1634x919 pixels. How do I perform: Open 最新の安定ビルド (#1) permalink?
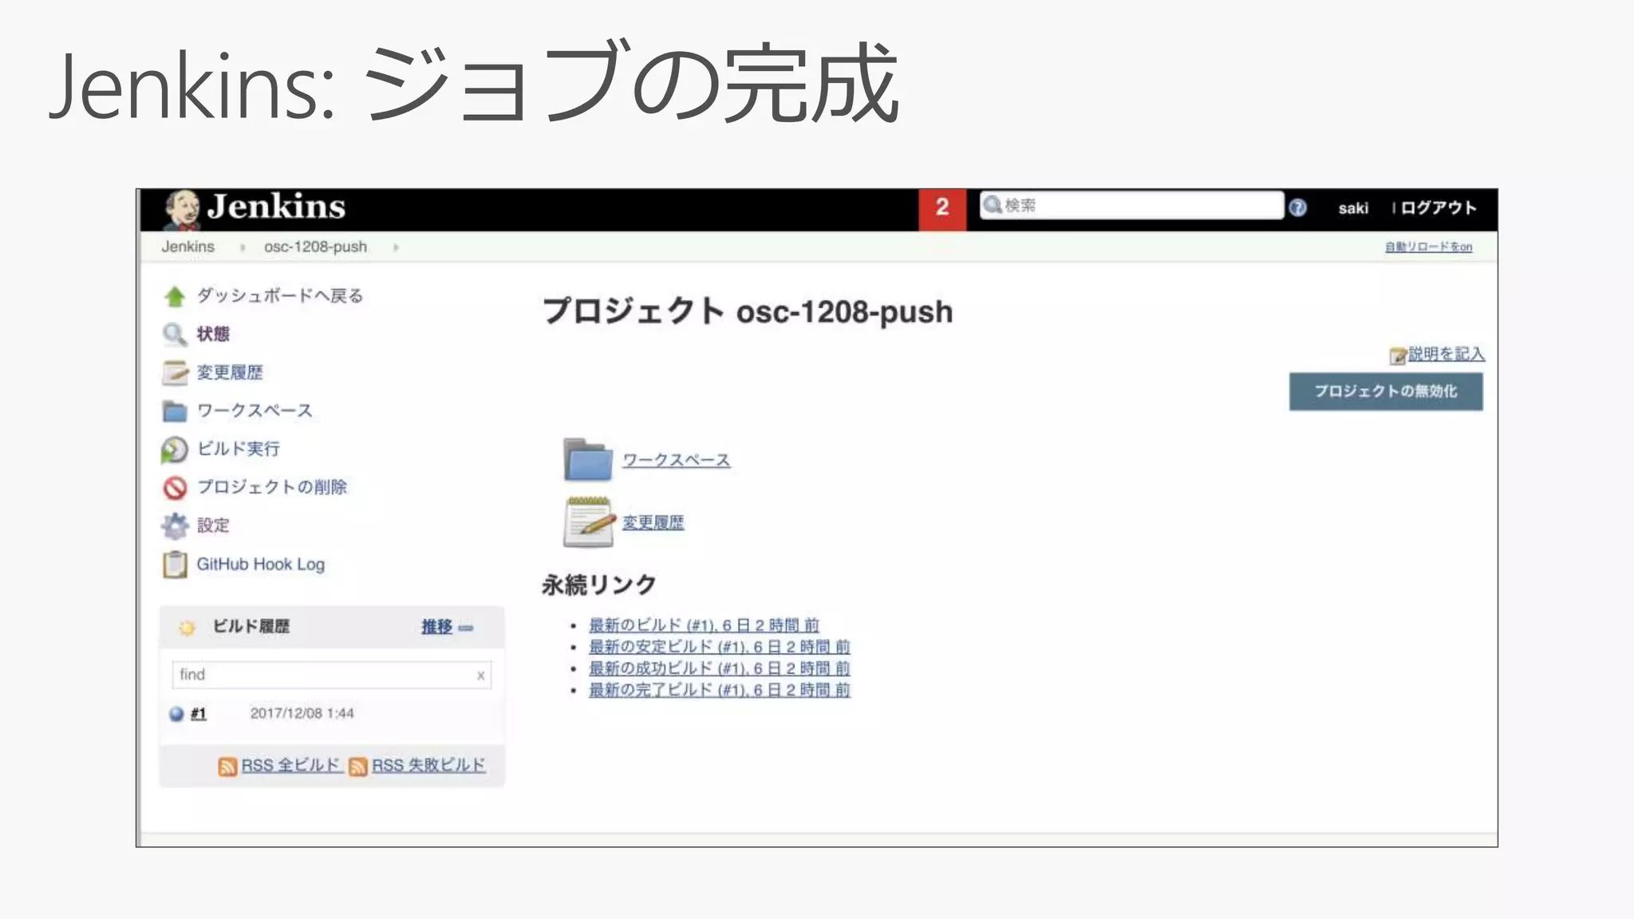point(720,646)
